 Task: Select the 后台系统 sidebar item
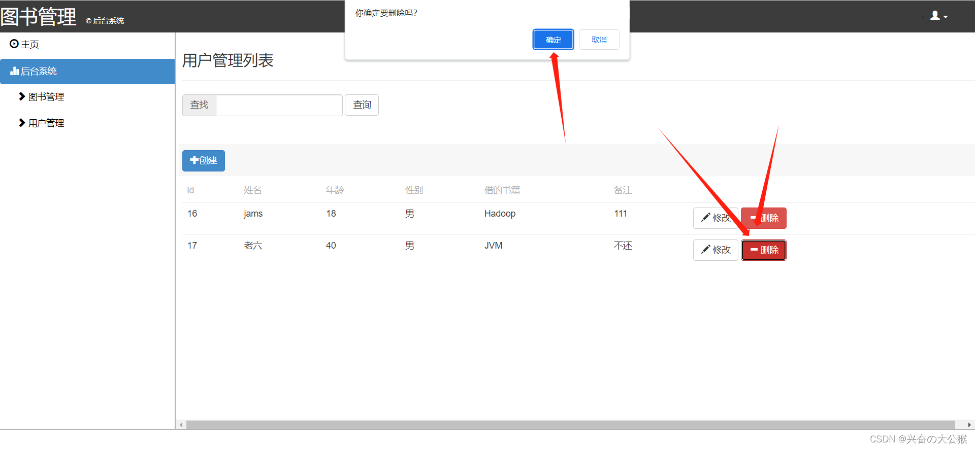87,72
